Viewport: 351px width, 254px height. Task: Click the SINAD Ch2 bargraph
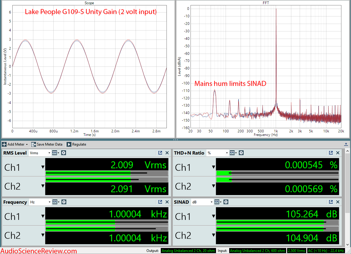pyautogui.click(x=277, y=229)
